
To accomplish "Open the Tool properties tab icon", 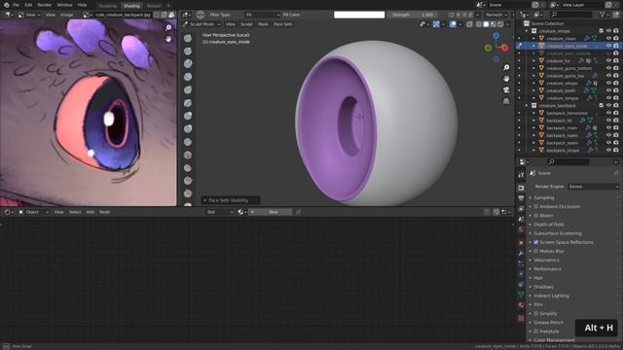I will tap(521, 175).
